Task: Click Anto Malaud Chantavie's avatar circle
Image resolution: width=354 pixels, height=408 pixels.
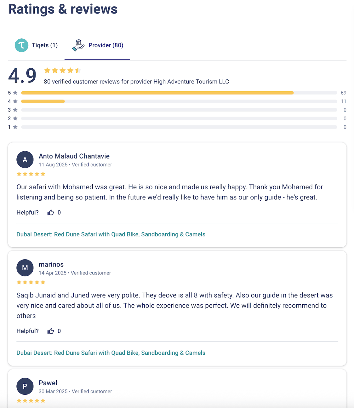Action: (x=25, y=160)
